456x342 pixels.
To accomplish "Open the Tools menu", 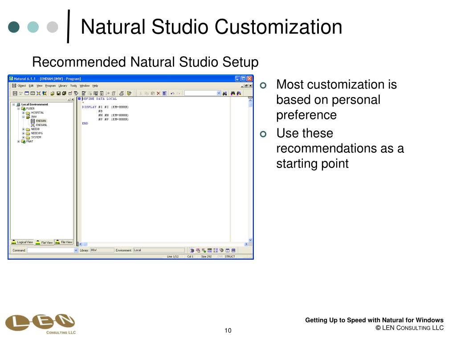I will click(x=73, y=86).
